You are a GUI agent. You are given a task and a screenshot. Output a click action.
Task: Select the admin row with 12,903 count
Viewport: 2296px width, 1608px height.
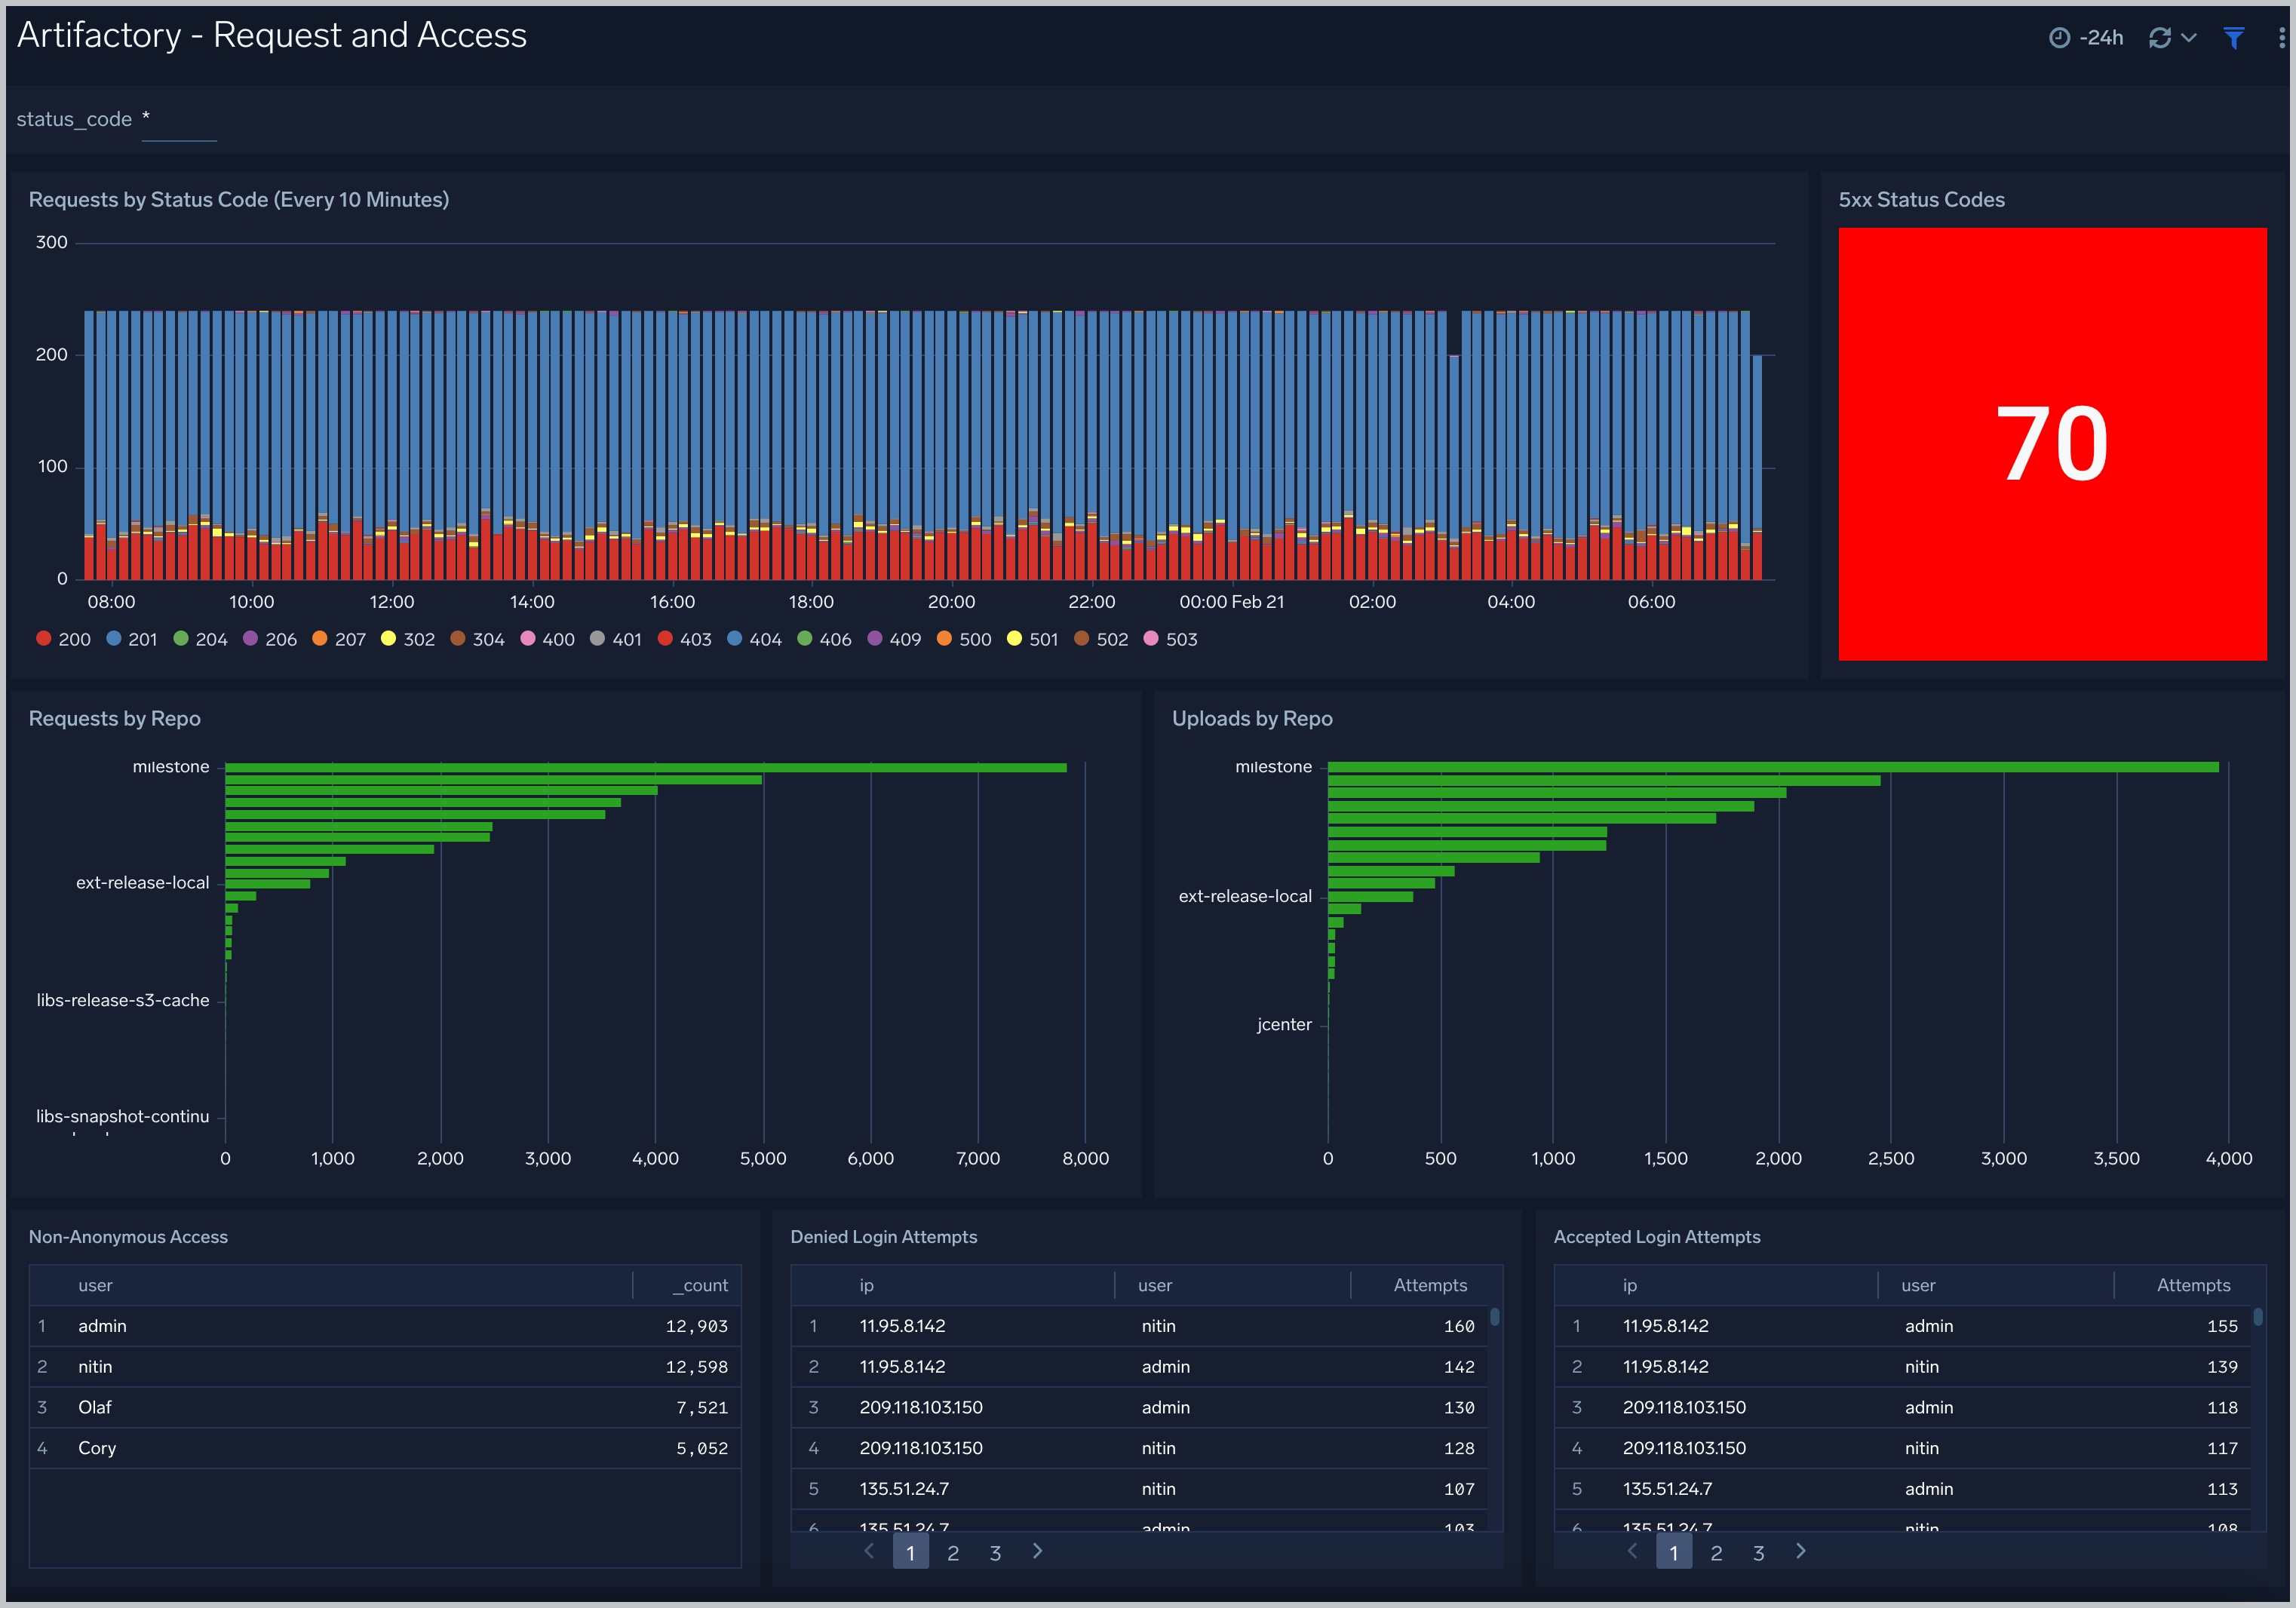tap(385, 1326)
